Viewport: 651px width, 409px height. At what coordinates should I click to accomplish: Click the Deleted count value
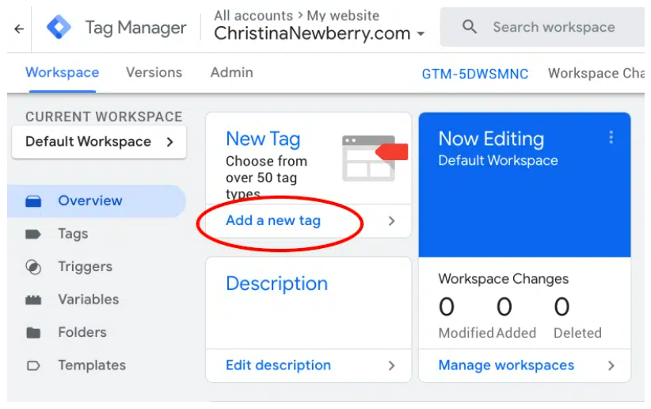(562, 307)
